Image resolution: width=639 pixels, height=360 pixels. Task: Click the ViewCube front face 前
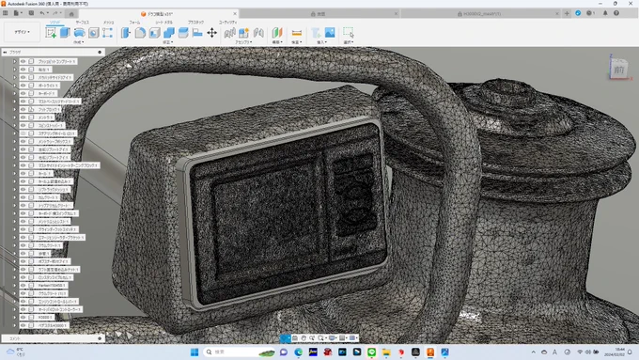tap(618, 70)
